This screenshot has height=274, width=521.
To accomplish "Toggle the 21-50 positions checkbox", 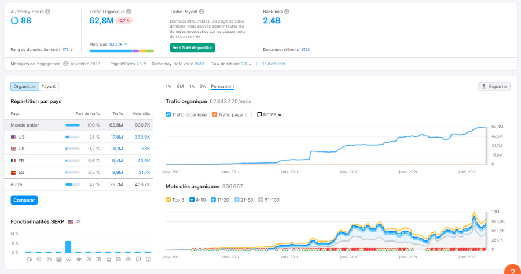I will [x=237, y=199].
